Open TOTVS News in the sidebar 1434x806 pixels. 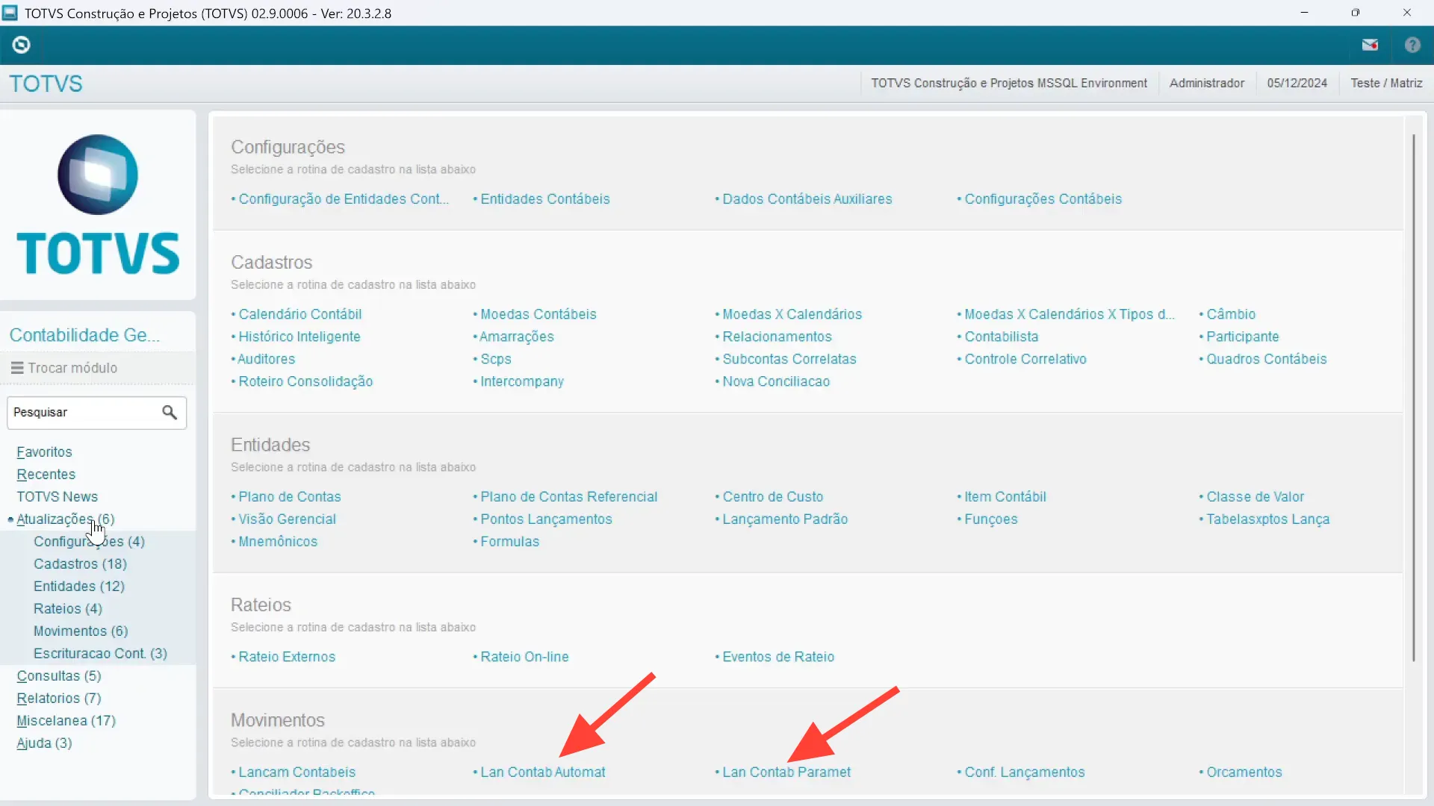58,496
